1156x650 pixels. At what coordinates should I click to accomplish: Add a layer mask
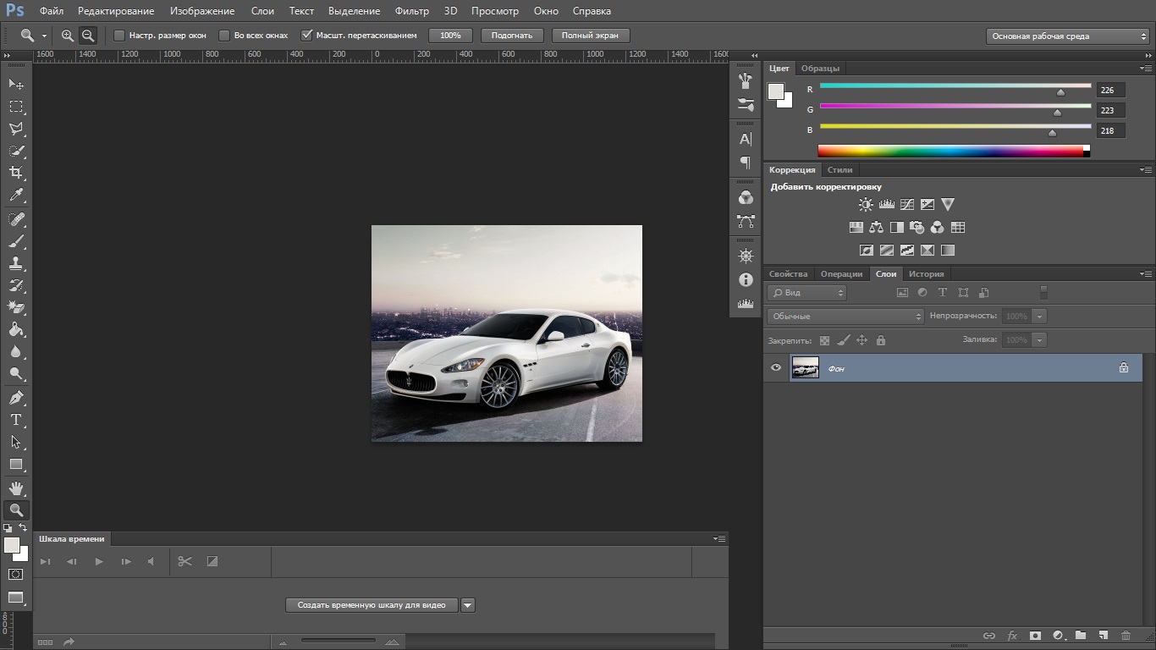(x=1035, y=636)
